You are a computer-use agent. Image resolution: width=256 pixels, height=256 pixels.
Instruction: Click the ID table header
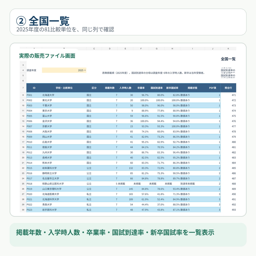click(x=34, y=88)
